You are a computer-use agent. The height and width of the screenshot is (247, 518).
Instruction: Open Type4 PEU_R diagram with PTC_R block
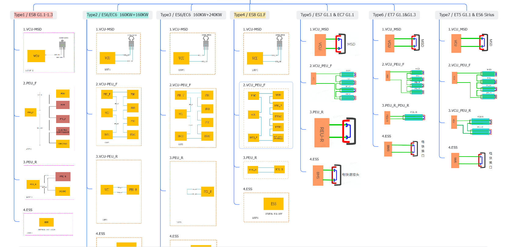coord(266,170)
